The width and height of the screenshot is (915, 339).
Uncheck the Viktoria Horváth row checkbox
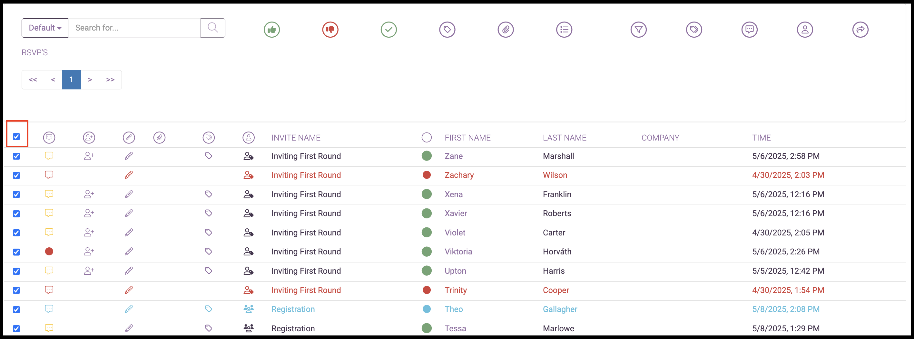pos(16,252)
